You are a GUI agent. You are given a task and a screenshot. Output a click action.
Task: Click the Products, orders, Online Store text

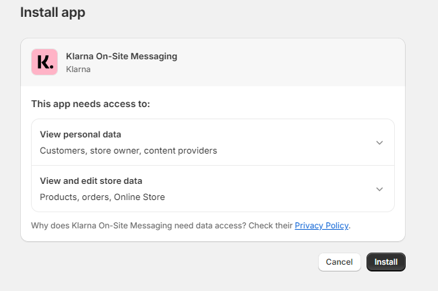(102, 197)
